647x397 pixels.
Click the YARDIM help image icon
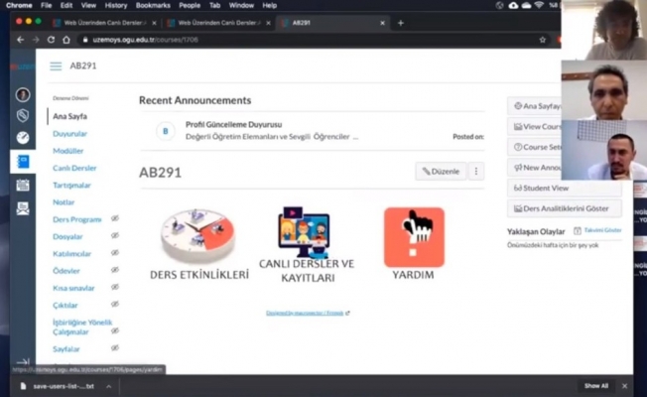pos(414,237)
